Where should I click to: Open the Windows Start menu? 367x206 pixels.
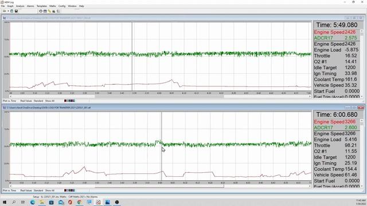point(5,202)
